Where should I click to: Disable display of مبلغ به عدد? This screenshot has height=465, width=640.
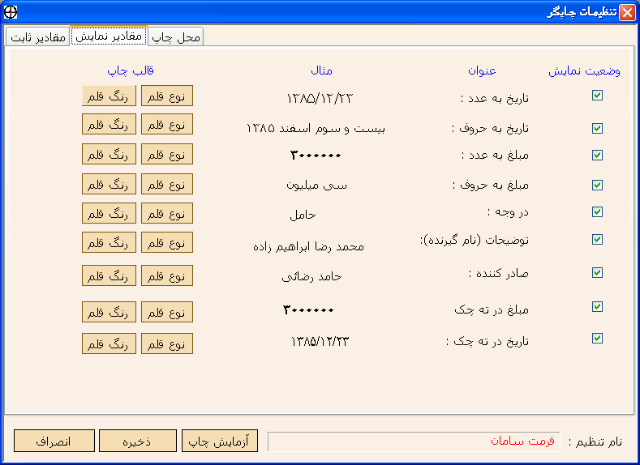(x=598, y=155)
